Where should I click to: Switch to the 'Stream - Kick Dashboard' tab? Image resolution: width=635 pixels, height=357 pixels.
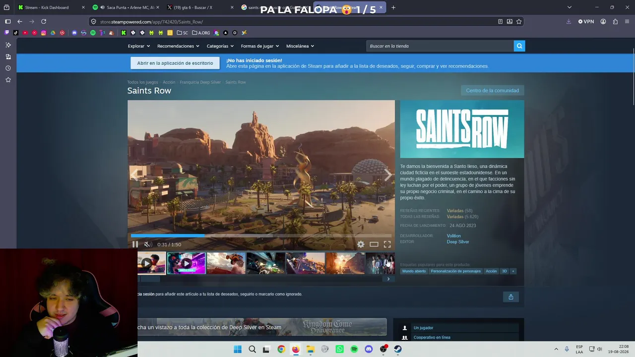47,7
